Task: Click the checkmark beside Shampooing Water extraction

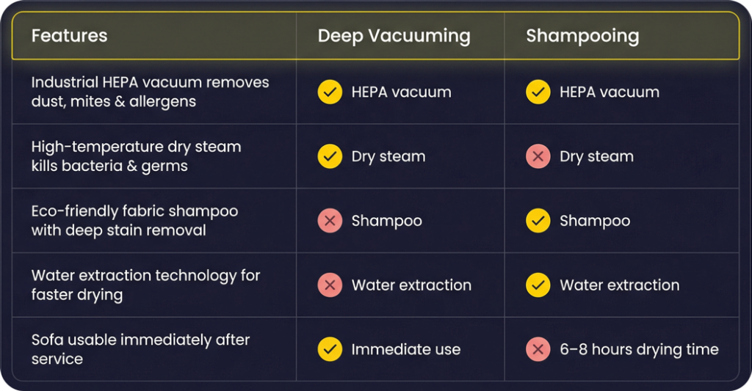Action: [x=538, y=285]
